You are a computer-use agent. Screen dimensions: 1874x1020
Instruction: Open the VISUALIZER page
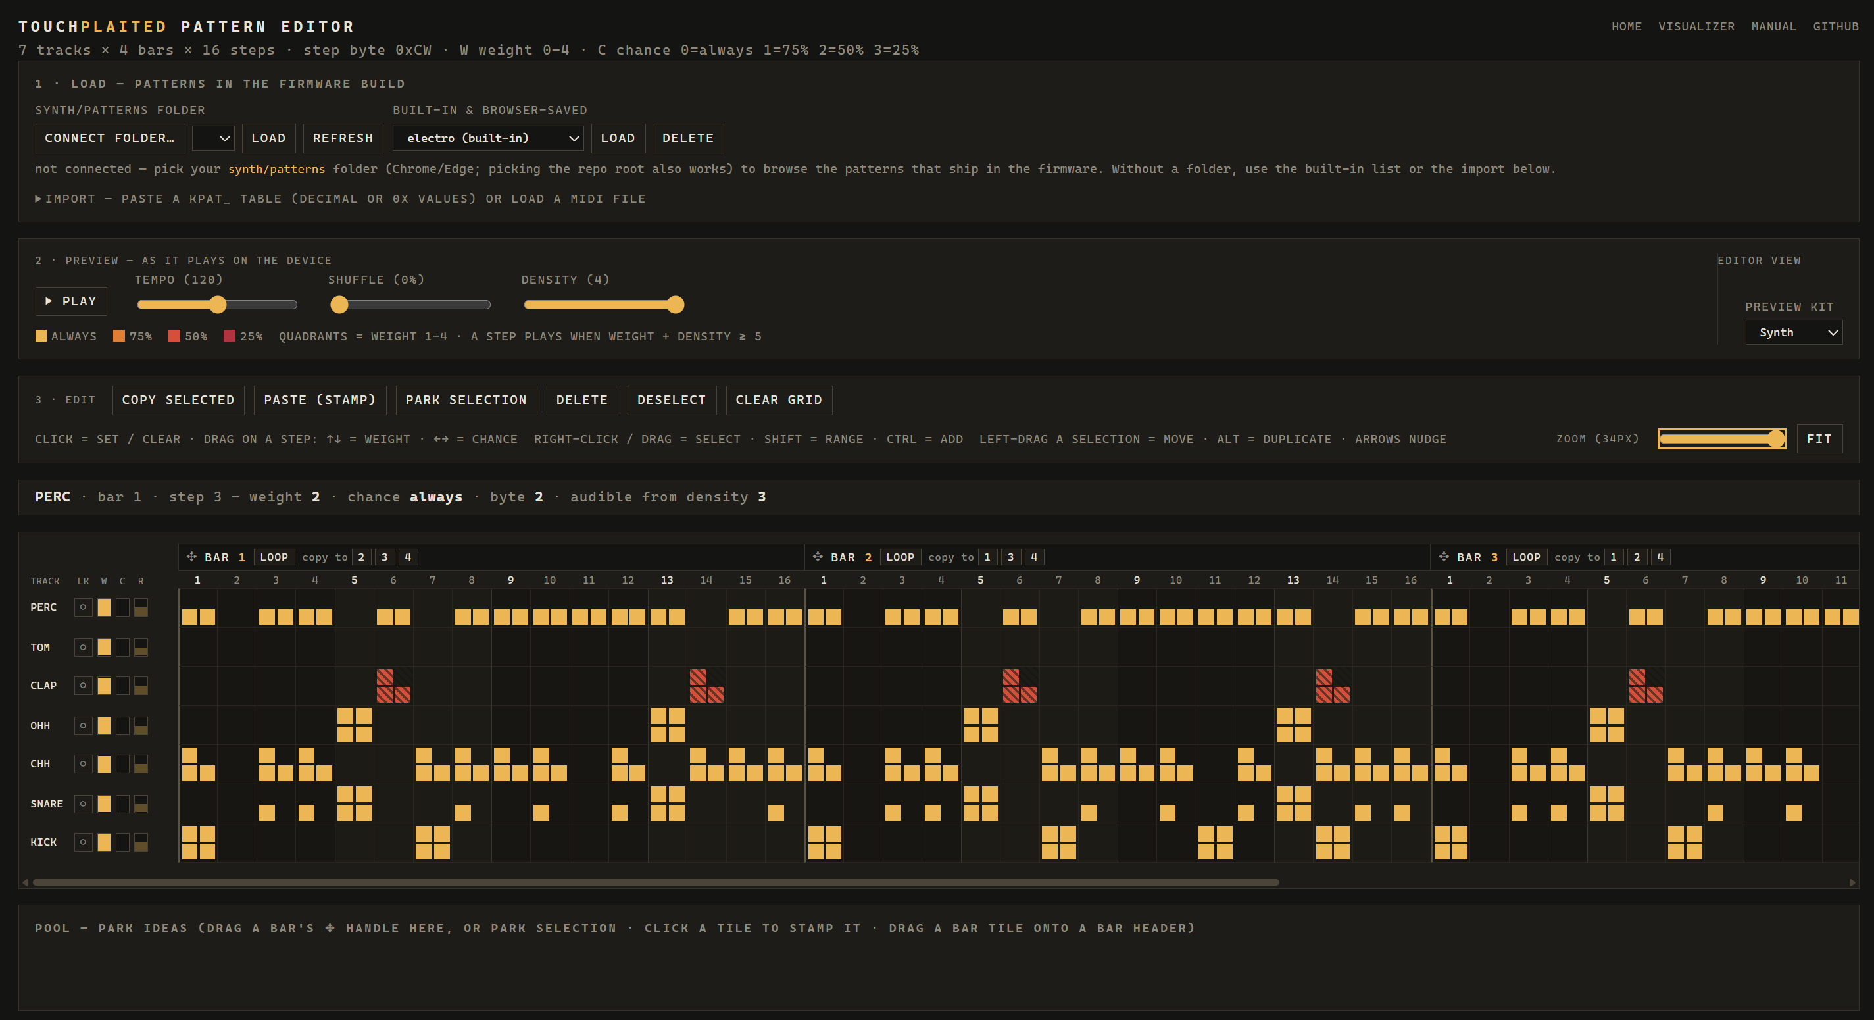pos(1696,26)
